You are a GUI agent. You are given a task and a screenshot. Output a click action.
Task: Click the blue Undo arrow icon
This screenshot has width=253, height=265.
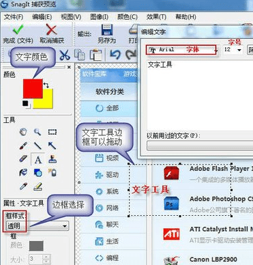115,55
